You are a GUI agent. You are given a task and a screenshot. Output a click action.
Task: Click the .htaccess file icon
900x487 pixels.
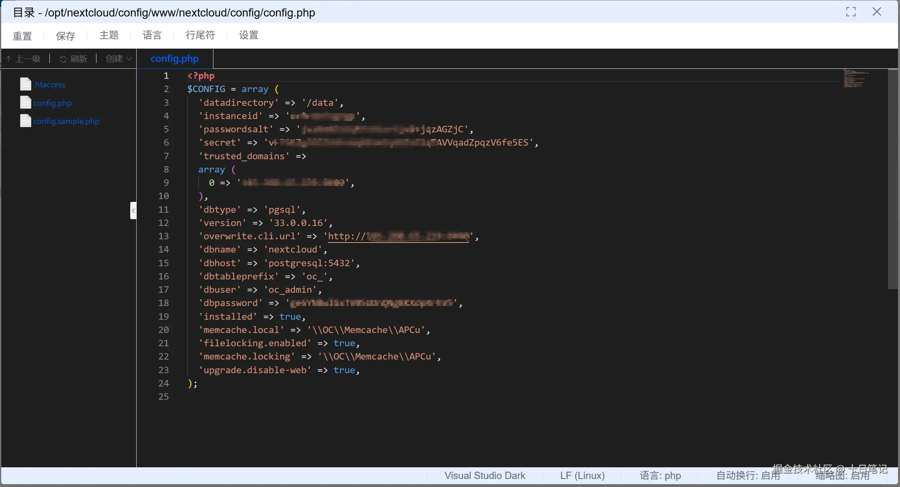pyautogui.click(x=25, y=84)
